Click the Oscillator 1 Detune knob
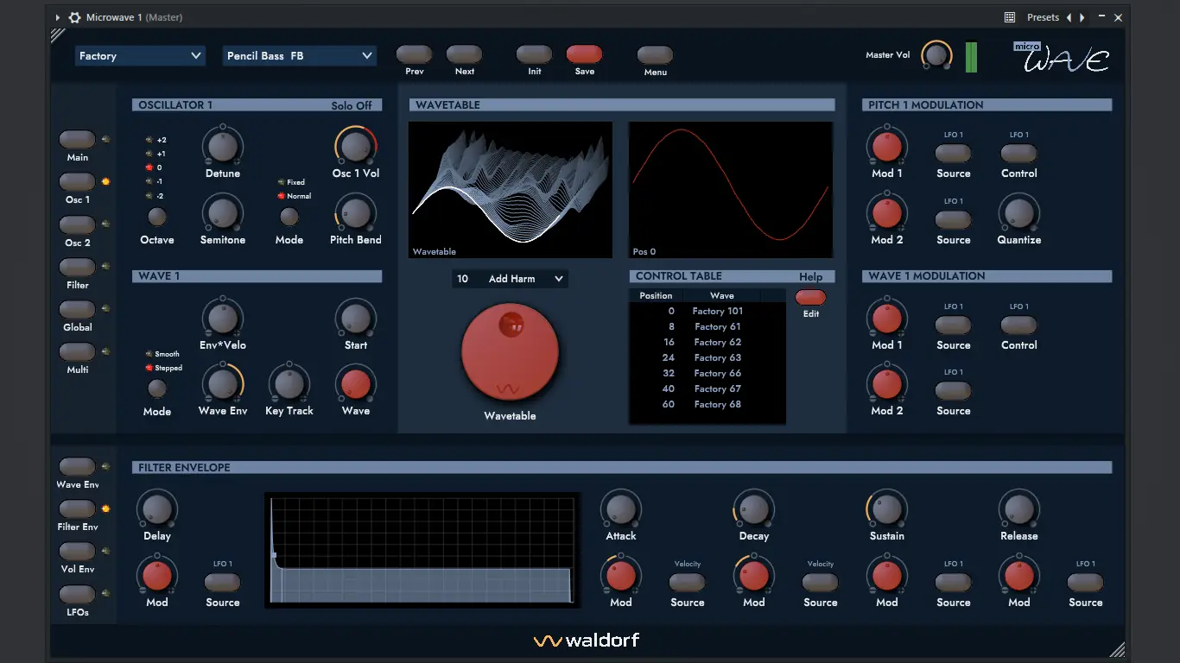1180x663 pixels. 223,146
